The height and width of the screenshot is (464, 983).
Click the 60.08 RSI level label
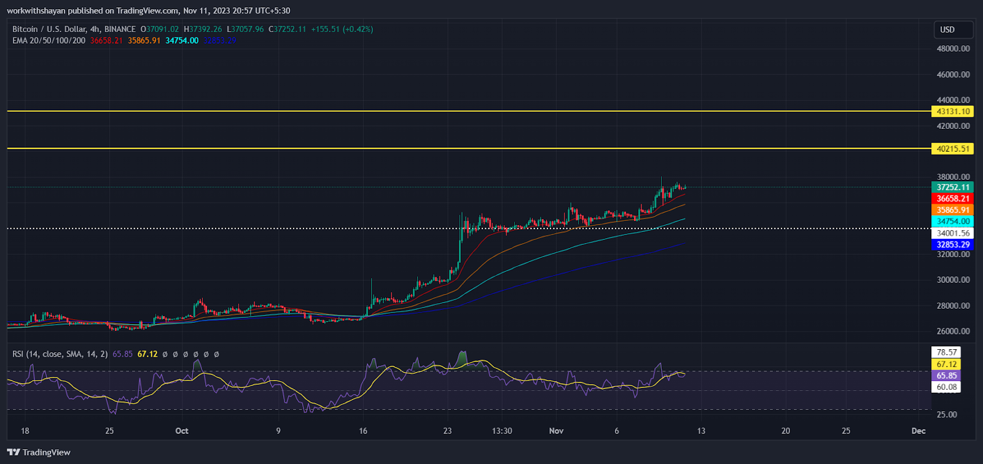[x=946, y=387]
